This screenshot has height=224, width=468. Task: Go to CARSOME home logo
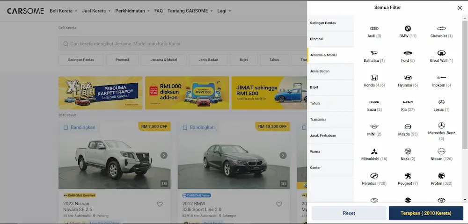25,11
